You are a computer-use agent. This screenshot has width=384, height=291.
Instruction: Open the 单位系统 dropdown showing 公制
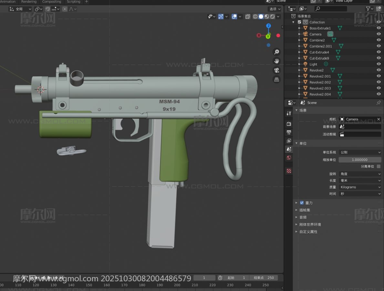[x=360, y=152]
